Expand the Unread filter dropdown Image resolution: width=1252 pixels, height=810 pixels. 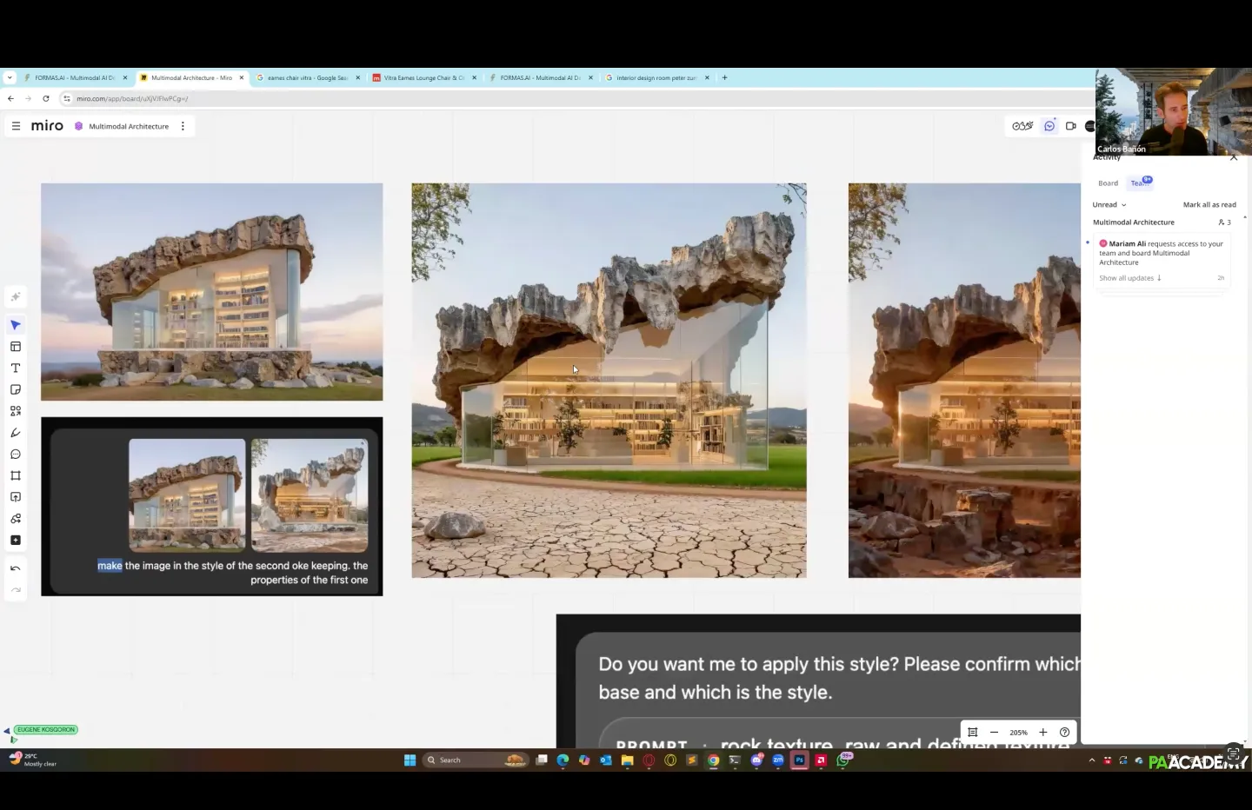[1109, 205]
